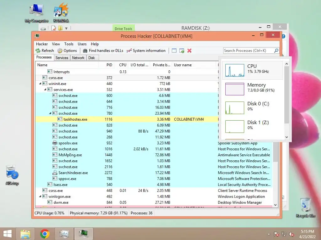This screenshot has width=321, height=240.
Task: Open the Users menu
Action: coord(82,44)
